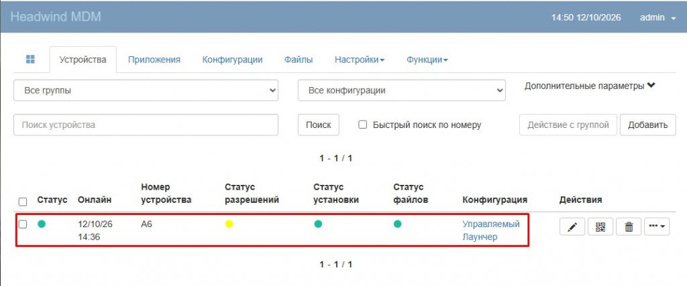Delete device A6 with the trash icon
This screenshot has height=286, width=687.
[629, 226]
